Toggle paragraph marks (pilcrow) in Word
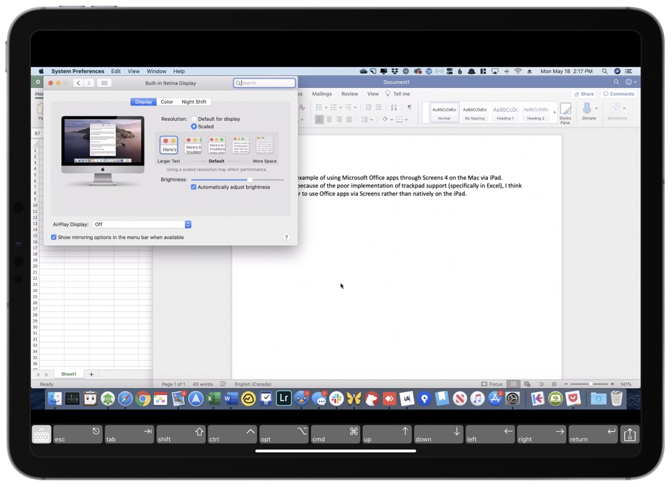Image resolution: width=672 pixels, height=487 pixels. (410, 107)
